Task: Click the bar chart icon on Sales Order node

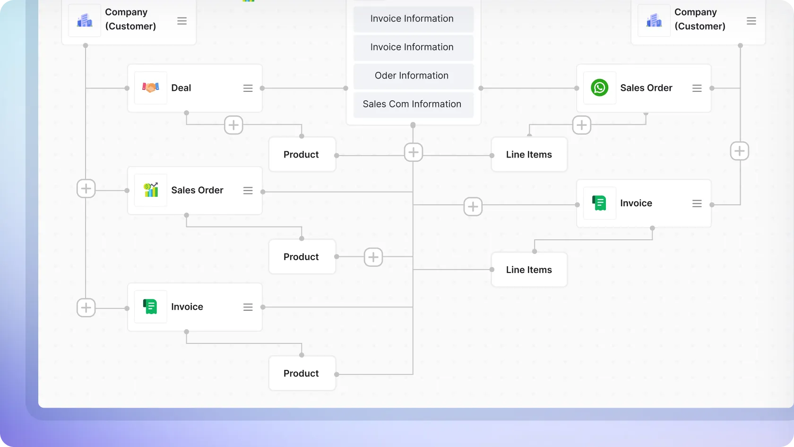Action: click(x=150, y=190)
